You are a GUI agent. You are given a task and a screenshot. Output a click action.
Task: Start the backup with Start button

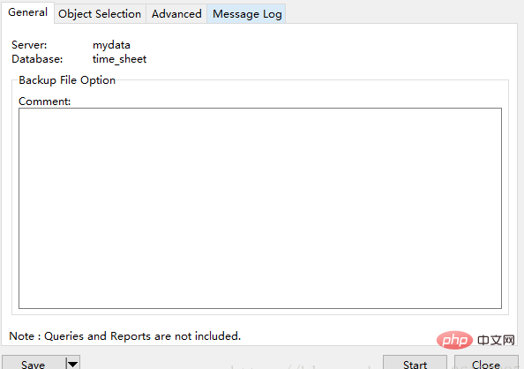(x=415, y=364)
